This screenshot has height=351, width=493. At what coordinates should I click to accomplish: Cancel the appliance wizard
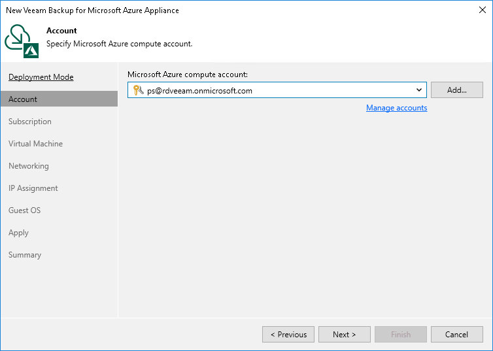[456, 335]
